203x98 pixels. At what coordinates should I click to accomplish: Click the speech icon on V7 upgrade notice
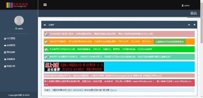click(47, 34)
